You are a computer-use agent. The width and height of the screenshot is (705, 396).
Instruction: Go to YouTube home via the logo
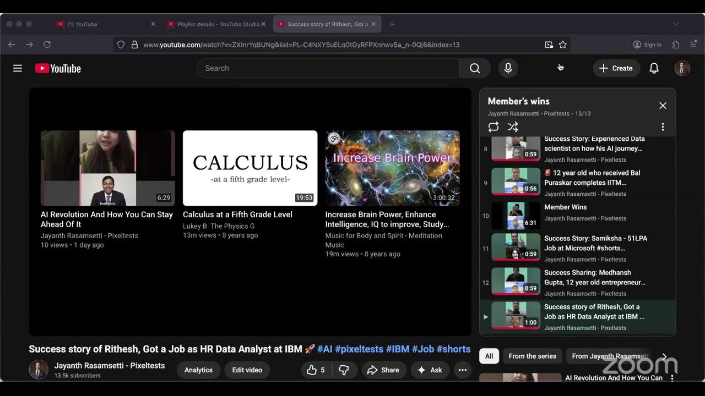tap(58, 68)
